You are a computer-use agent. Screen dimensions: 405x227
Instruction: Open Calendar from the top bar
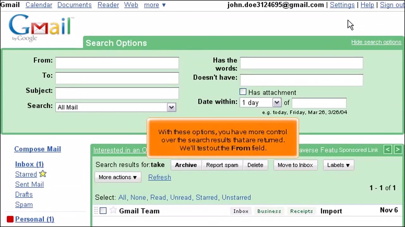(x=39, y=5)
